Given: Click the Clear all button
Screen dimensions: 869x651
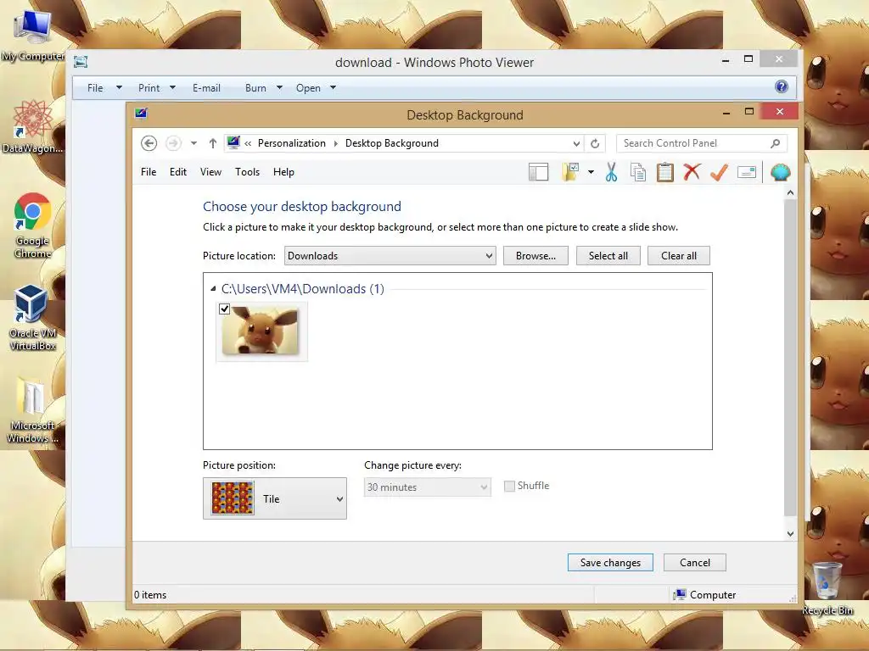Looking at the screenshot, I should click(x=678, y=256).
